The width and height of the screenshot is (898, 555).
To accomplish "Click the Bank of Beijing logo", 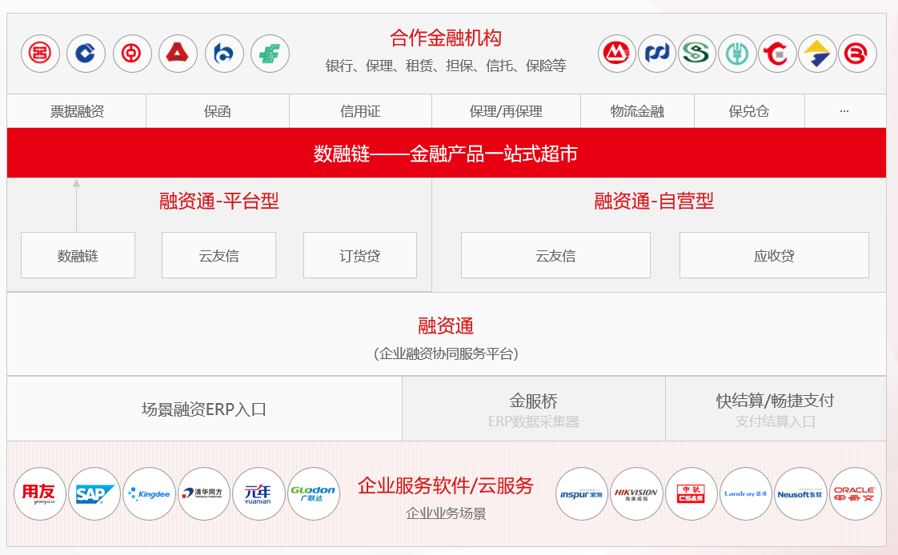I will 857,54.
